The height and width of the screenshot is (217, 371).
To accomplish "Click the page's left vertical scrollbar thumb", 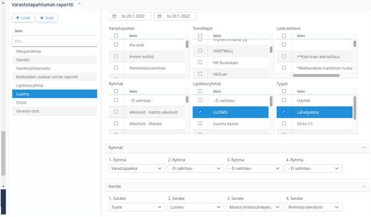I will [3, 154].
